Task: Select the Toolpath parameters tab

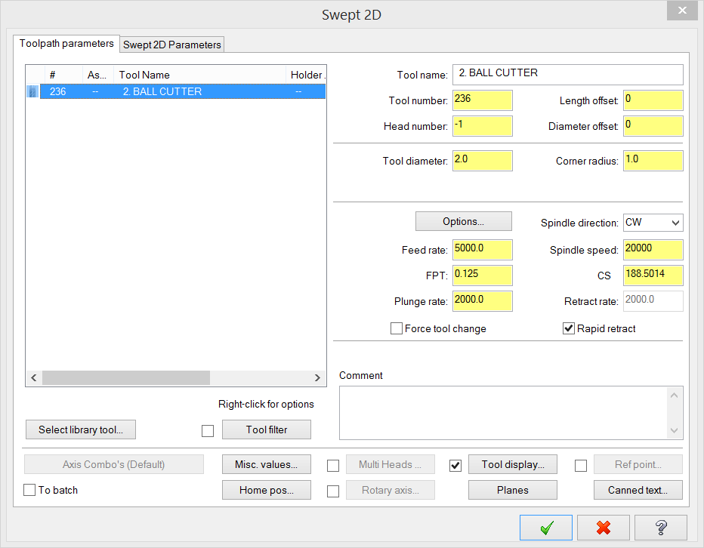Action: coord(66,44)
